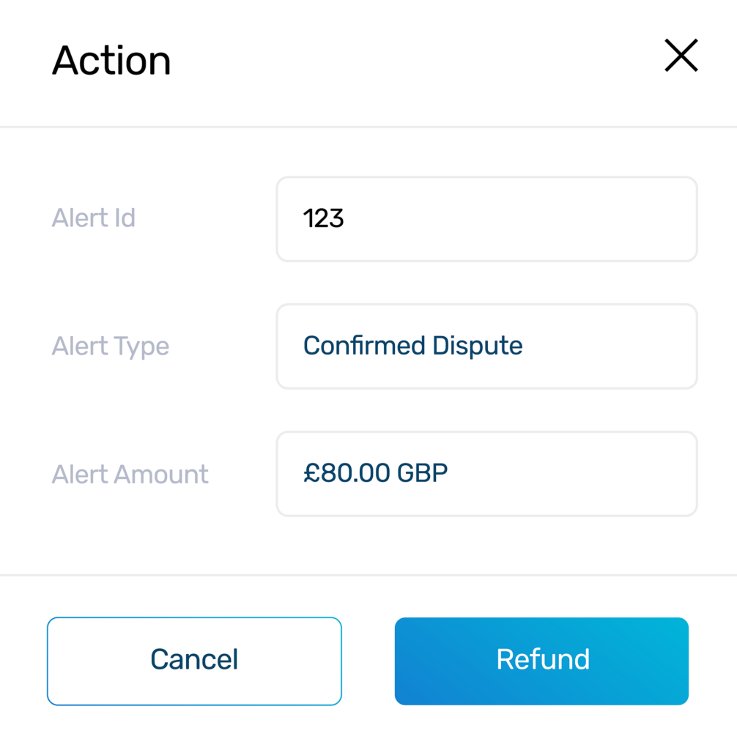Select the Action dialog title
The width and height of the screenshot is (737, 750).
pyautogui.click(x=111, y=60)
